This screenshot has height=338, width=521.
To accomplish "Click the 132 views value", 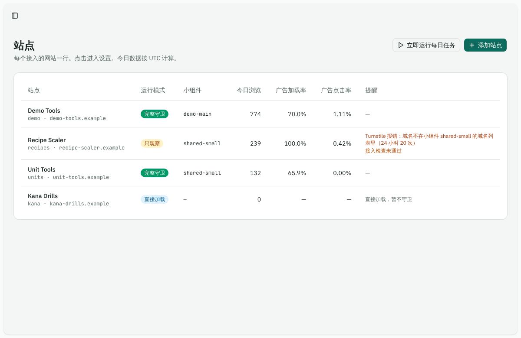I will click(x=255, y=173).
